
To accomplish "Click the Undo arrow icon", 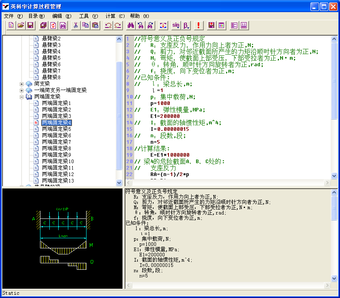I will 108,25.
